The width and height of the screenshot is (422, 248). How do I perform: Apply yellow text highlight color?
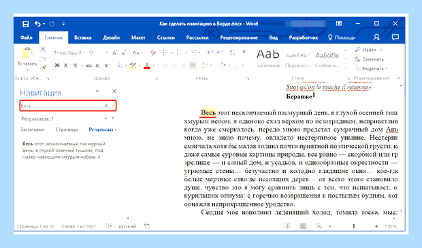133,65
